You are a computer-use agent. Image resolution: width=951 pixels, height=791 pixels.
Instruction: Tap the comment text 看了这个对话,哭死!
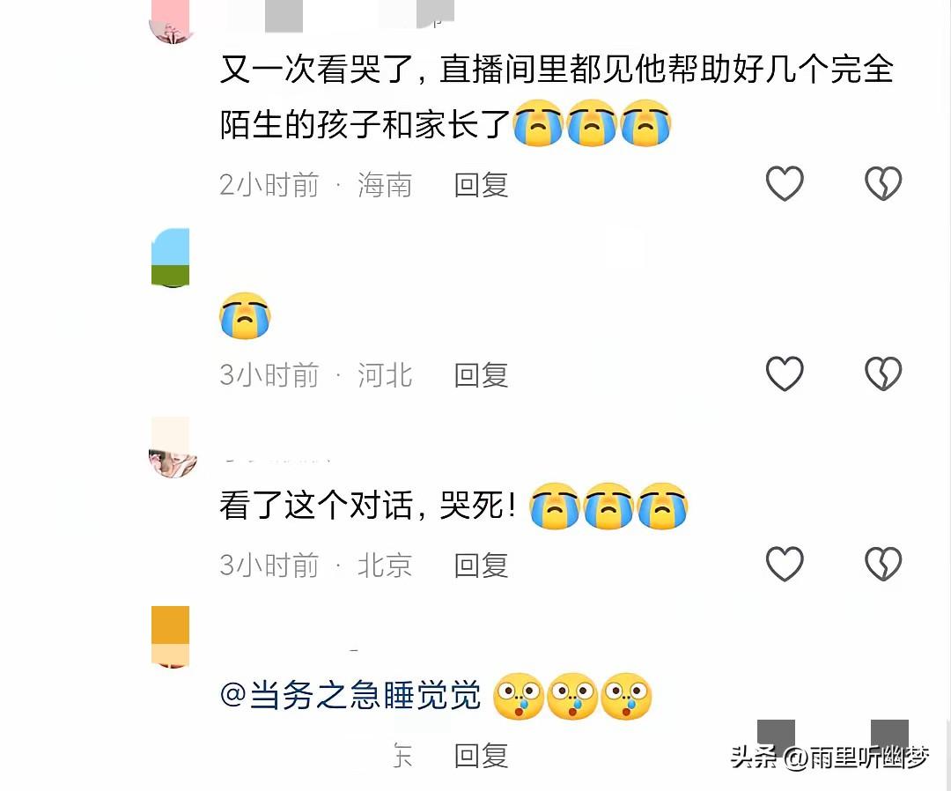point(367,505)
